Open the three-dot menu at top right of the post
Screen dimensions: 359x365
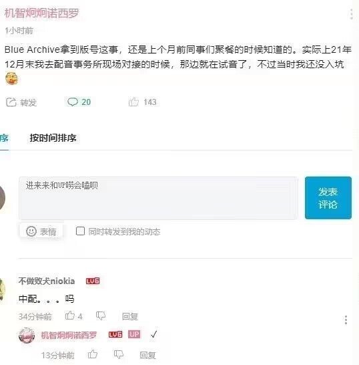coord(352,14)
